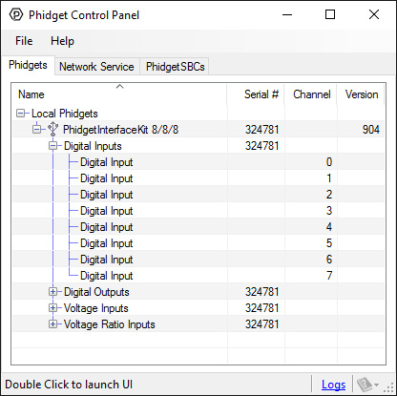Sort by the Name column header
The width and height of the screenshot is (397, 396).
pos(119,94)
